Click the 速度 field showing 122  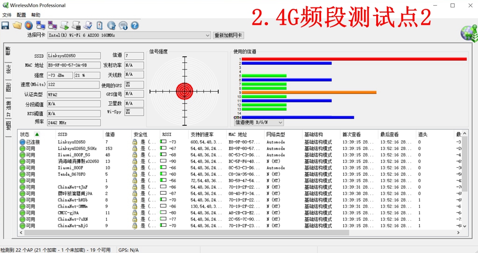click(x=73, y=85)
